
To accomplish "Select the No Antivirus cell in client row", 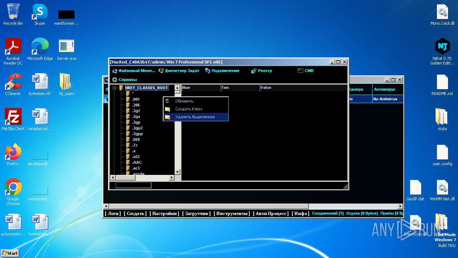I will click(388, 99).
